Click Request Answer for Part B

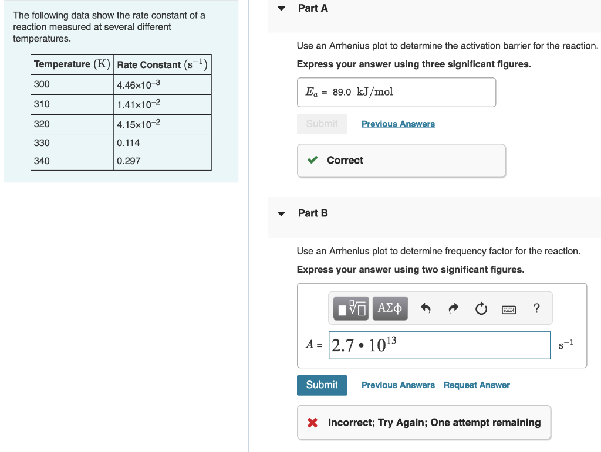[x=476, y=385]
